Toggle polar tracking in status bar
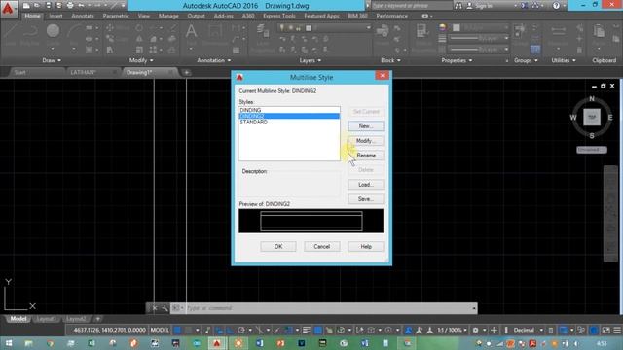 point(241,330)
